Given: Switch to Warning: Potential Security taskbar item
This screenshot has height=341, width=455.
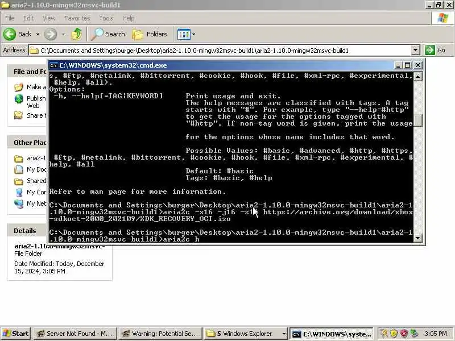Looking at the screenshot, I should [x=160, y=334].
